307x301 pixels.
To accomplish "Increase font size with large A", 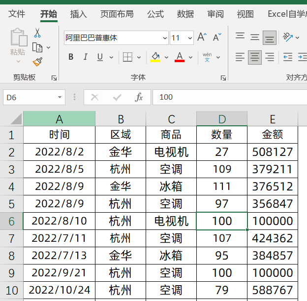I will pyautogui.click(x=202, y=38).
